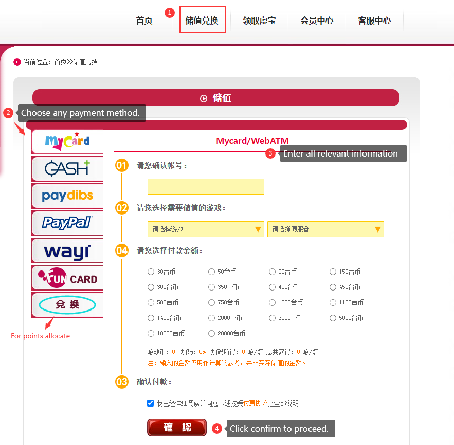This screenshot has height=445, width=454.
Task: Click the 当前位置 首页>>储值兑换 breadcrumb text
Action: pos(61,62)
